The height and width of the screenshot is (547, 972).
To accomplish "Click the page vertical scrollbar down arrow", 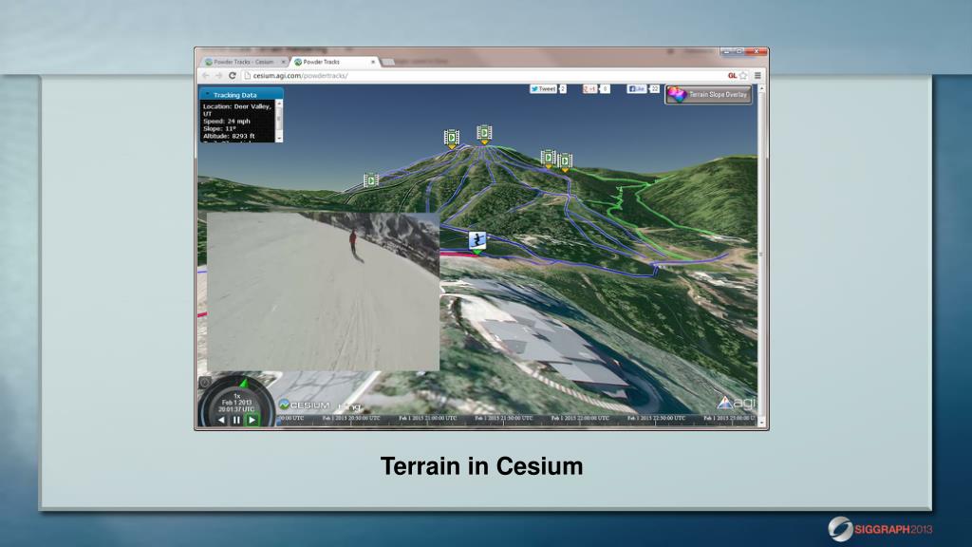I will [762, 421].
